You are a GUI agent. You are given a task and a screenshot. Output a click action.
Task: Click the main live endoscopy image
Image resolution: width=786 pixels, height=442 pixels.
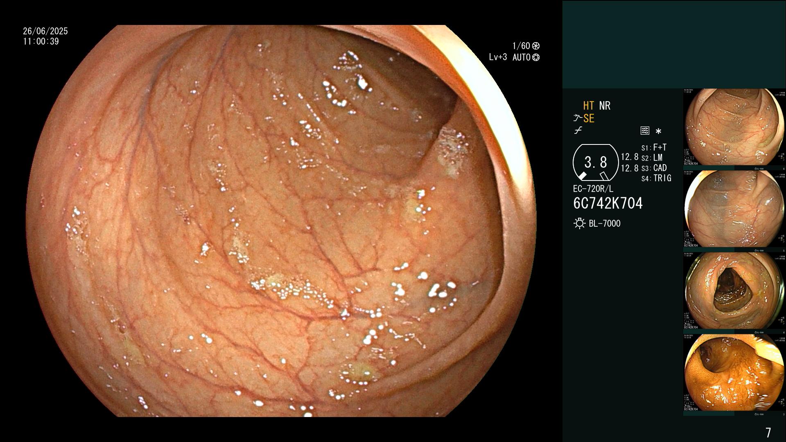pos(281,221)
